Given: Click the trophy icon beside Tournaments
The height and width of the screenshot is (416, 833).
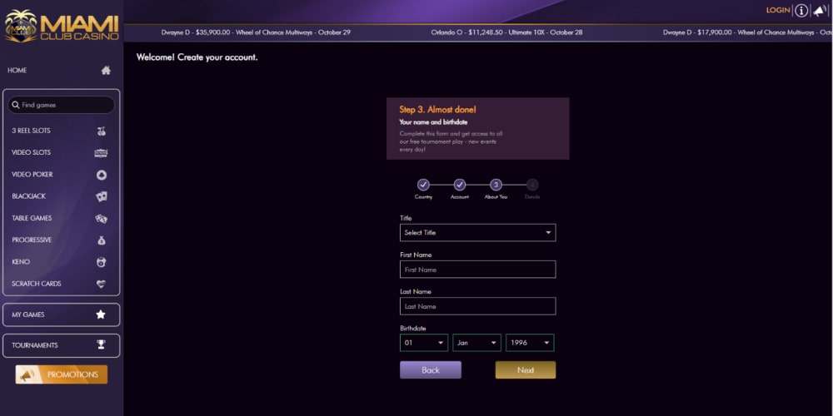Looking at the screenshot, I should 101,345.
